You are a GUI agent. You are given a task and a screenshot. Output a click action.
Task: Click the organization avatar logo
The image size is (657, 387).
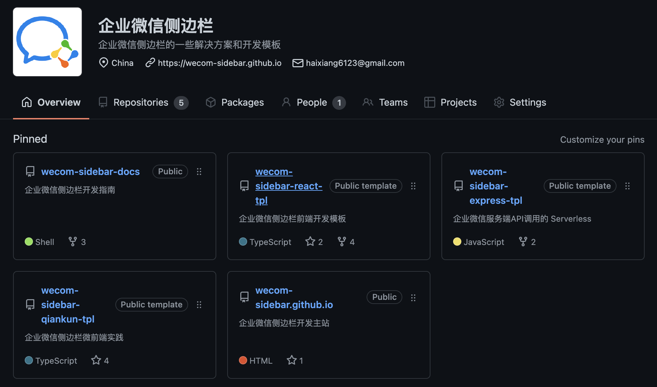pos(47,42)
